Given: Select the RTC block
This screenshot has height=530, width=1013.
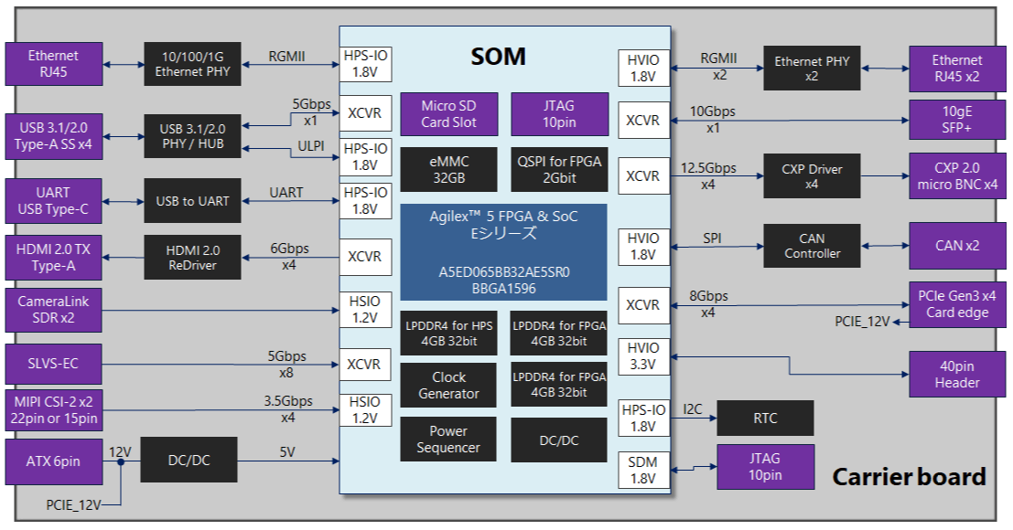Looking at the screenshot, I should (x=765, y=418).
